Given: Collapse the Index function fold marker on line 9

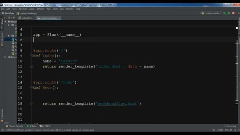Looking at the screenshot, I should click(x=31, y=56).
